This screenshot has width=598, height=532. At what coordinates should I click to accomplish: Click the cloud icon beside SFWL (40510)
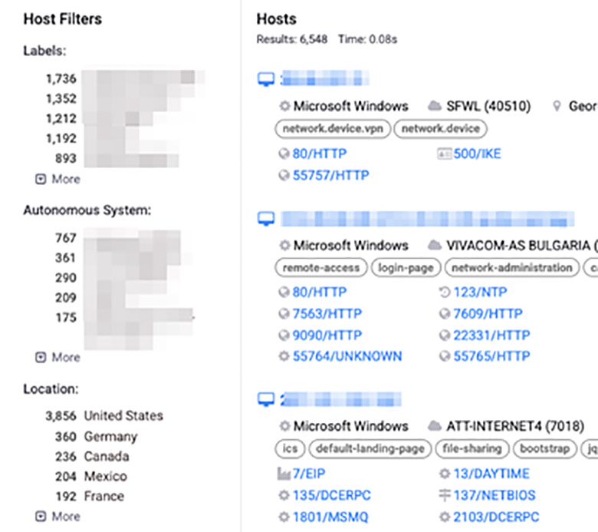[x=435, y=106]
